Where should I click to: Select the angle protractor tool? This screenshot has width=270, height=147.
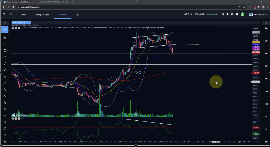coord(5,96)
